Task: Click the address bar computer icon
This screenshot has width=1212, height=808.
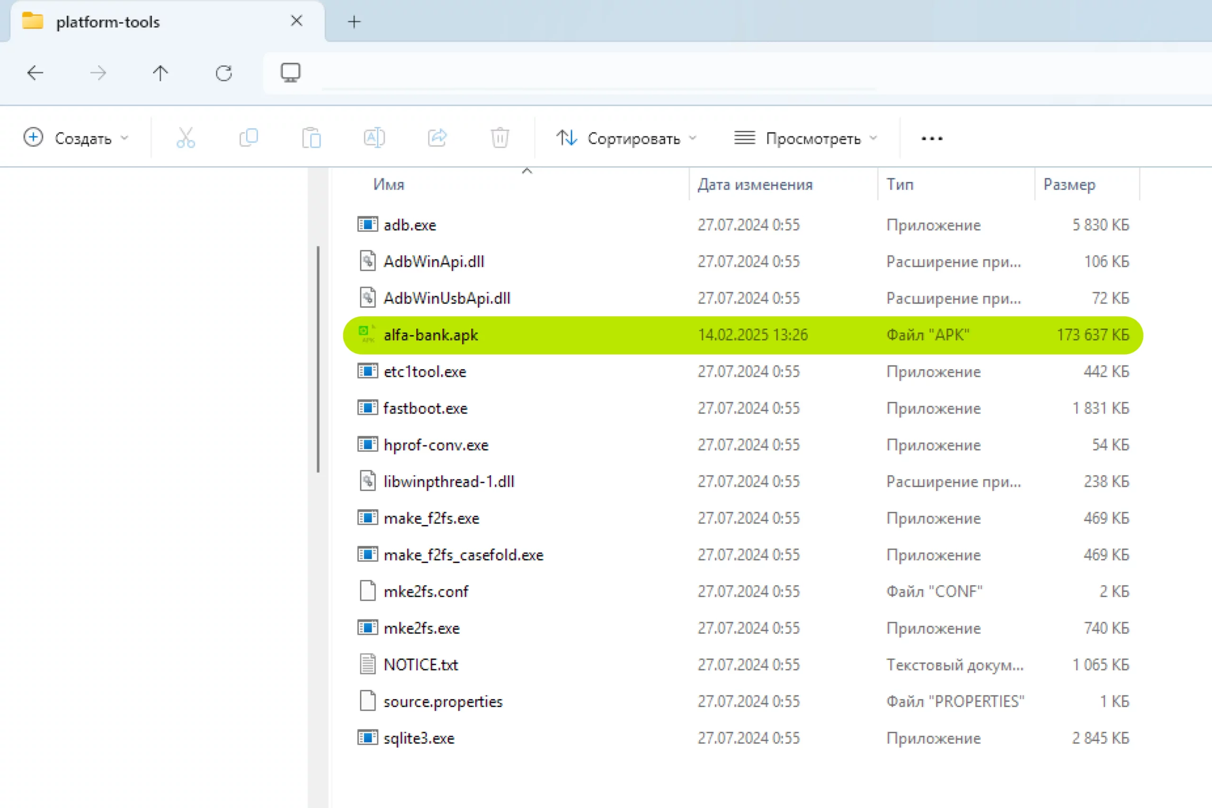Action: 291,73
